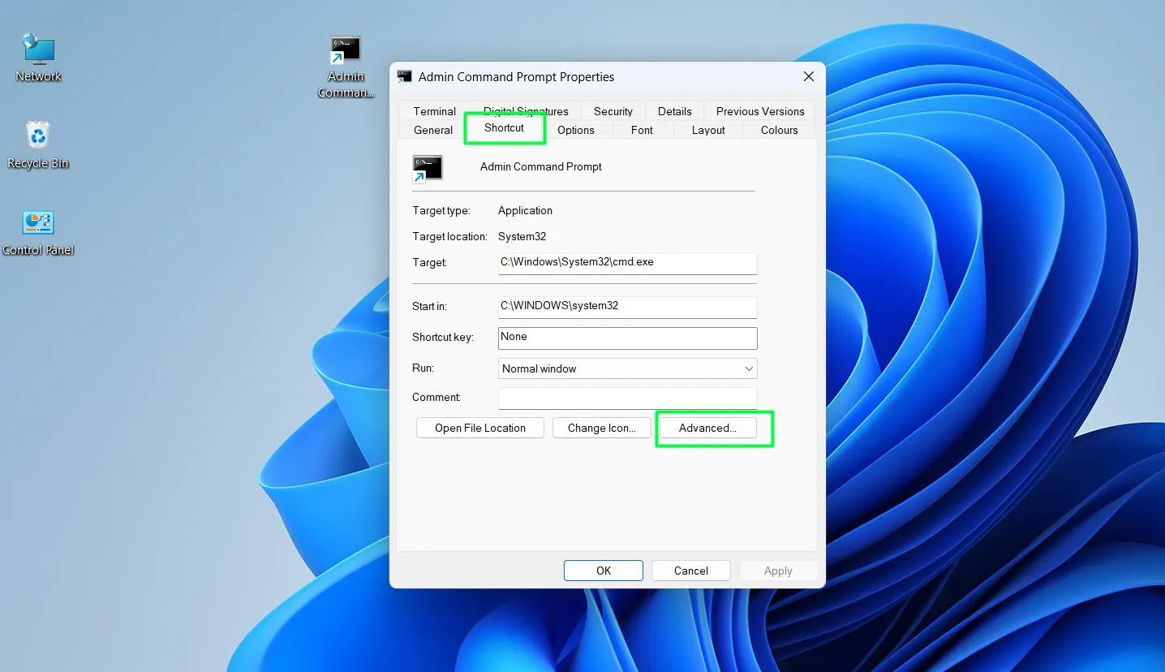Switch to the Shortcut tab
The height and width of the screenshot is (672, 1165).
click(x=504, y=128)
